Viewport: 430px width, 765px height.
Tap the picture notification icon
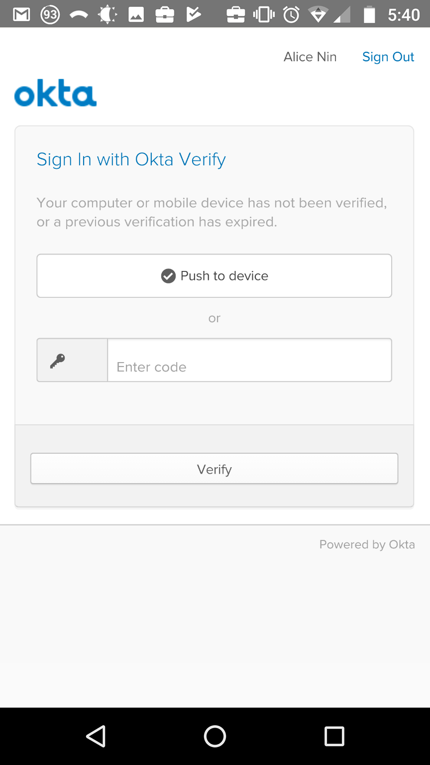tap(136, 15)
